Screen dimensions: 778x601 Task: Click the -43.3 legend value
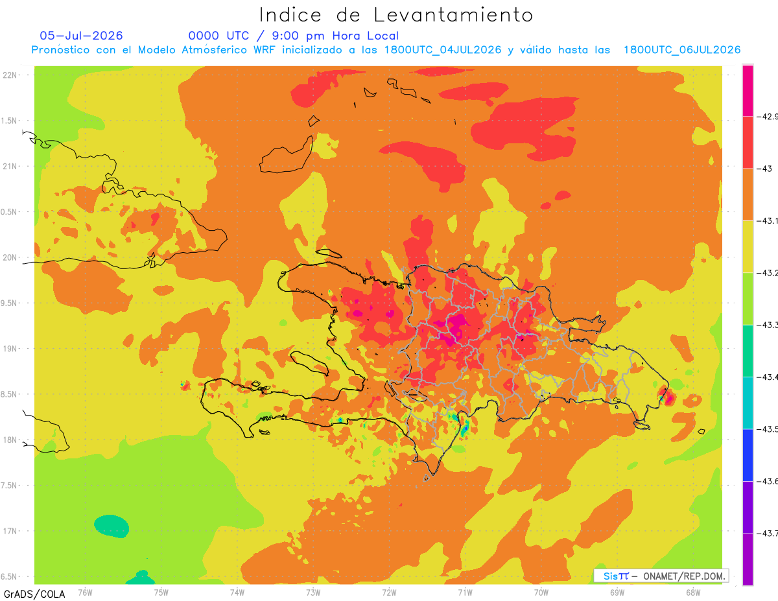pos(766,325)
